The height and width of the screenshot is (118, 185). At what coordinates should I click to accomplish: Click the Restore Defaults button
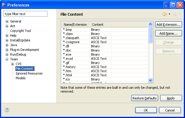(x=145, y=98)
